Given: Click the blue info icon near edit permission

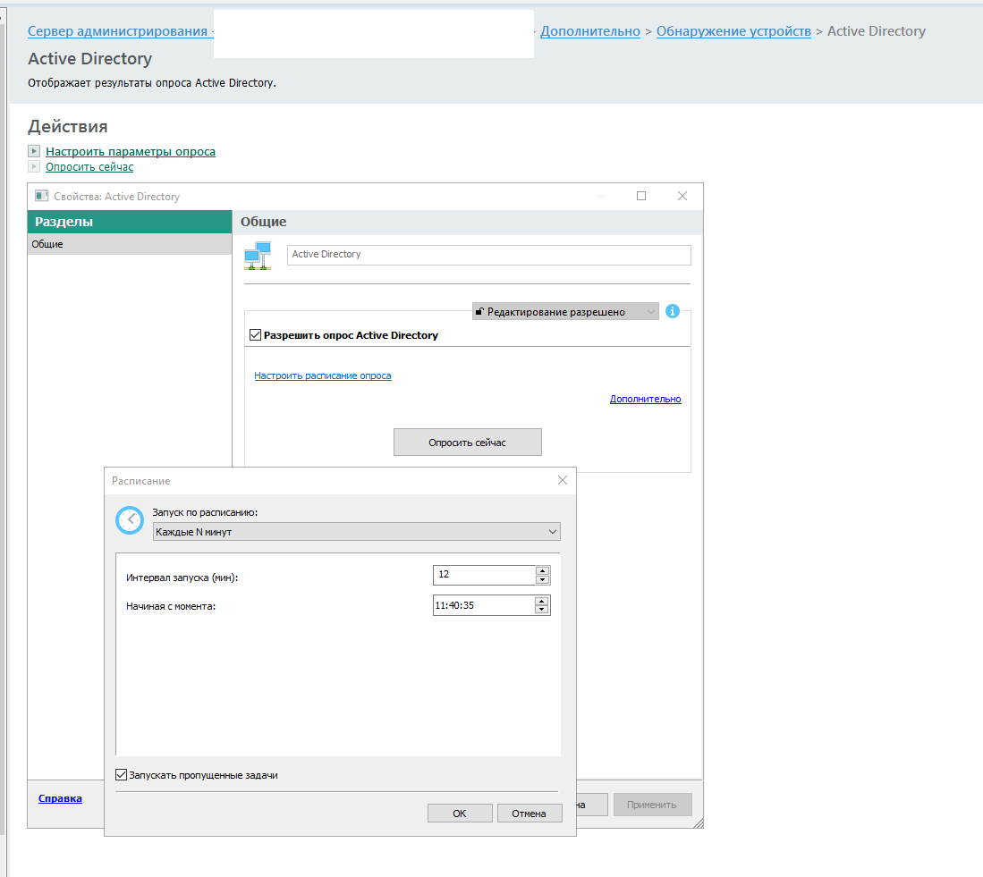Looking at the screenshot, I should (x=672, y=311).
